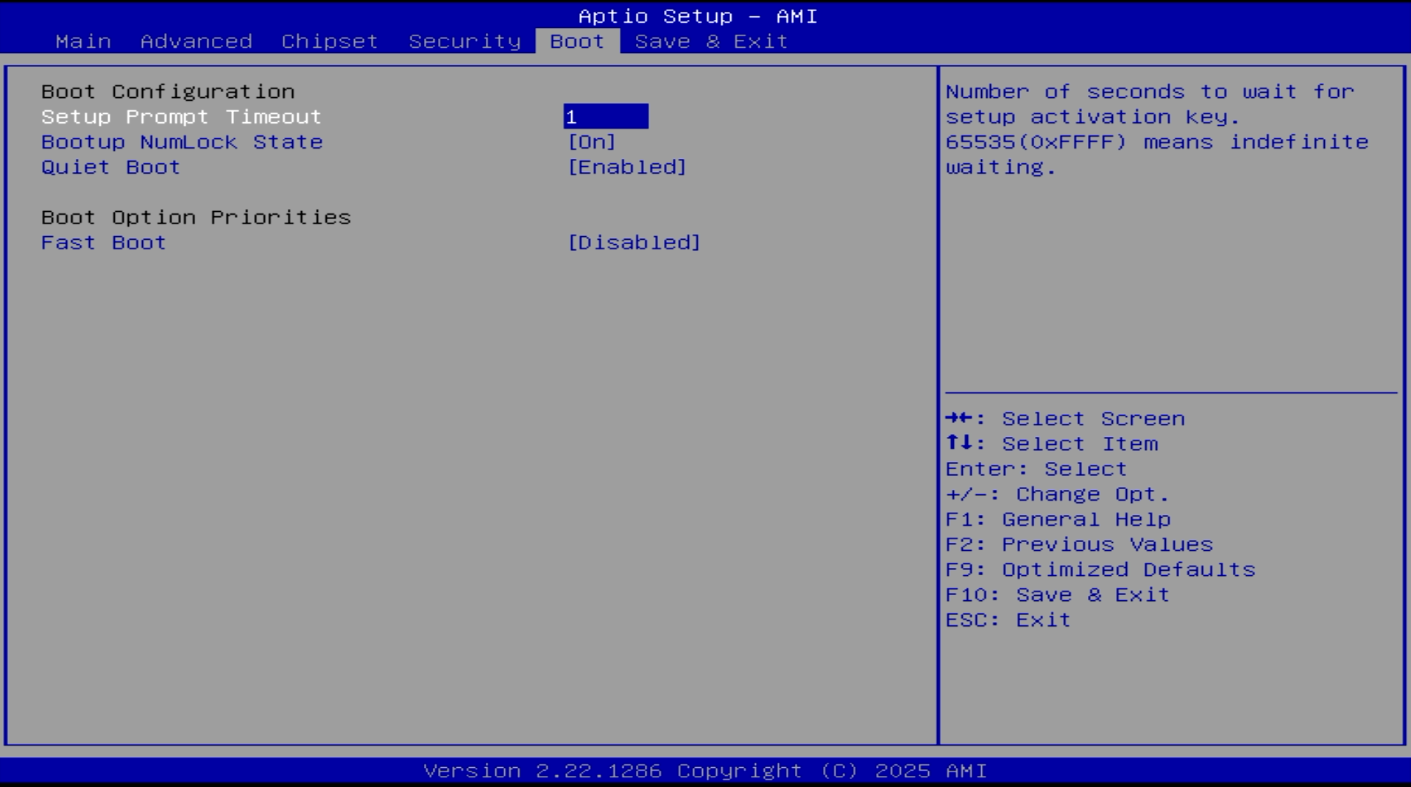Screen dimensions: 1411x787
Task: Click the active Boot tab
Action: tap(577, 41)
